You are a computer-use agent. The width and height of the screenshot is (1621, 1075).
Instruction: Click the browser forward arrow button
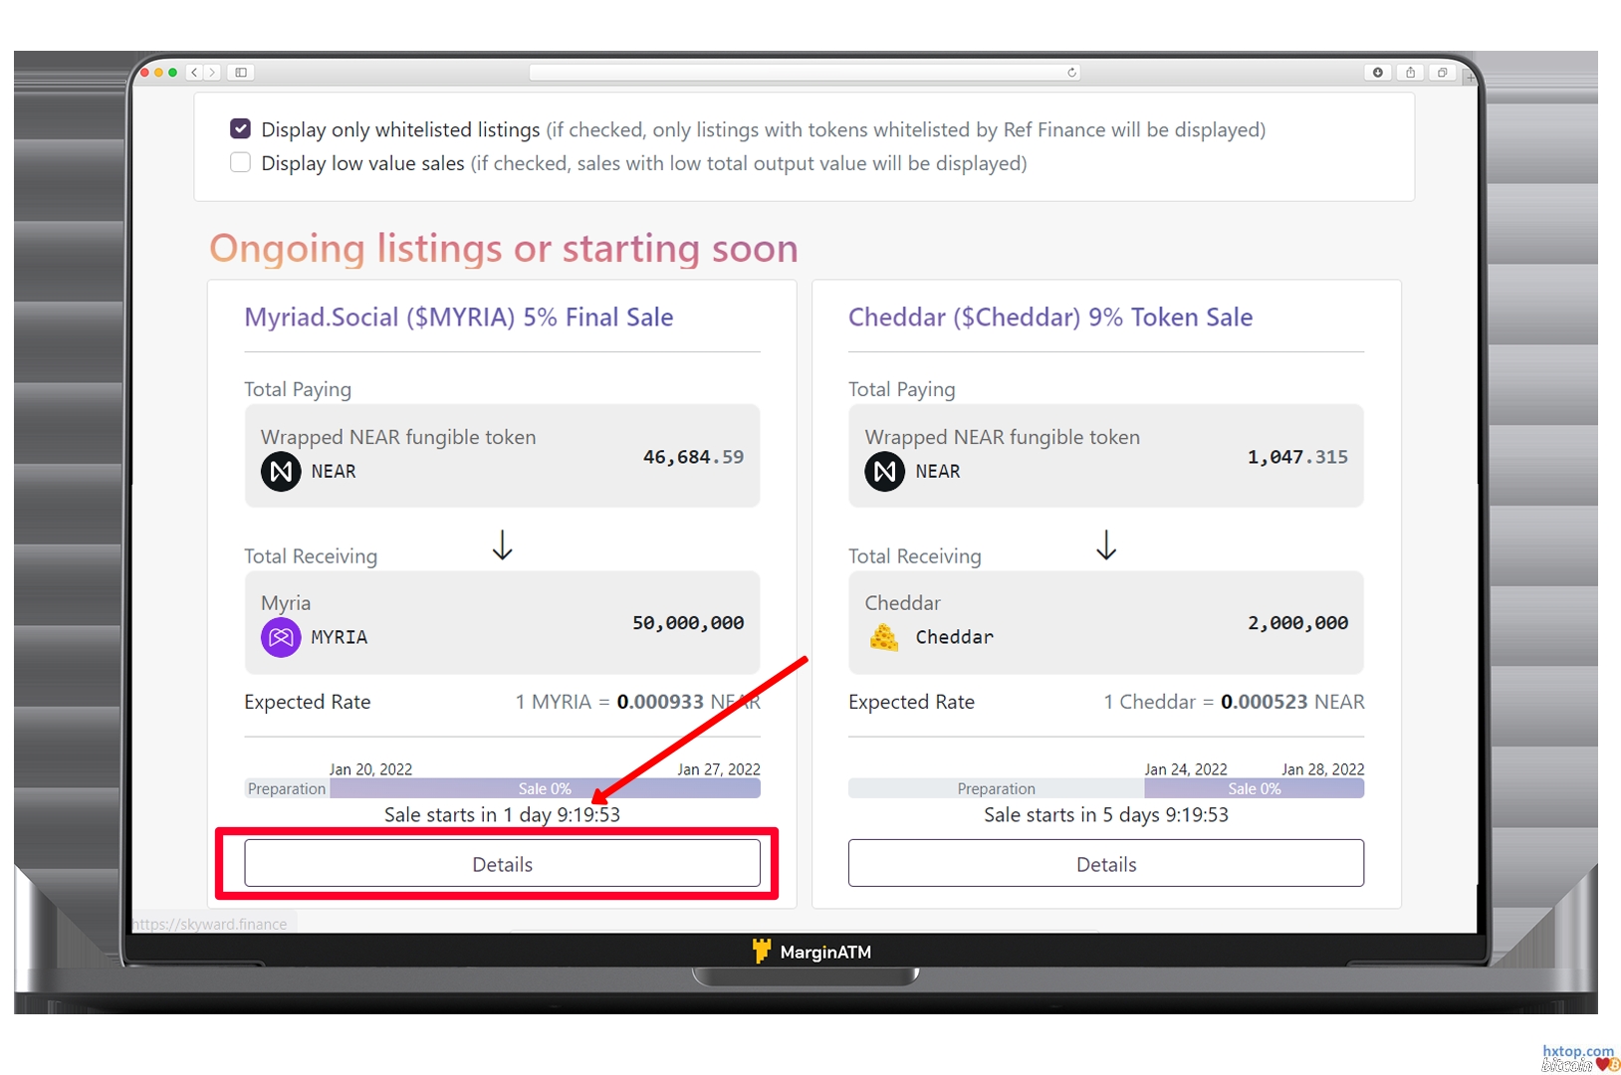click(x=212, y=73)
